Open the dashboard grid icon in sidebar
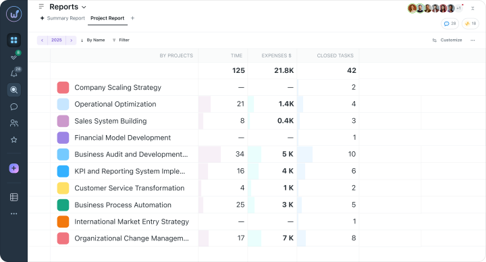The height and width of the screenshot is (262, 486). click(14, 41)
